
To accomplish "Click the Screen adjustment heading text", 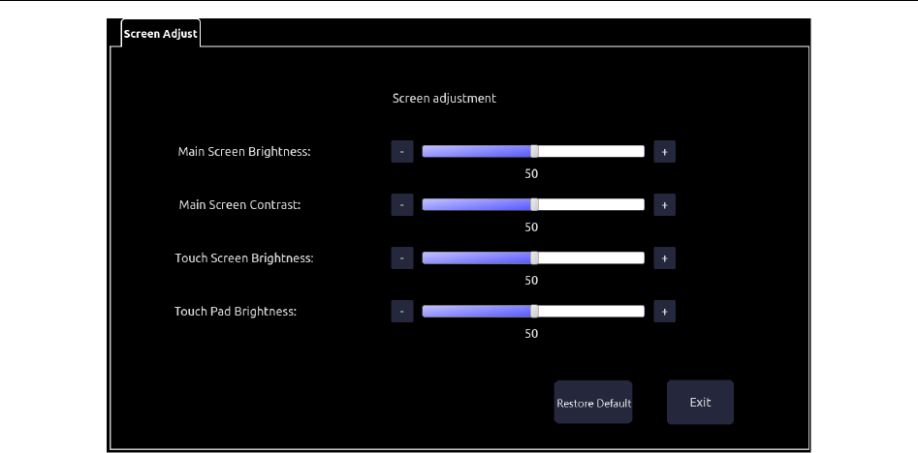I will pos(444,98).
